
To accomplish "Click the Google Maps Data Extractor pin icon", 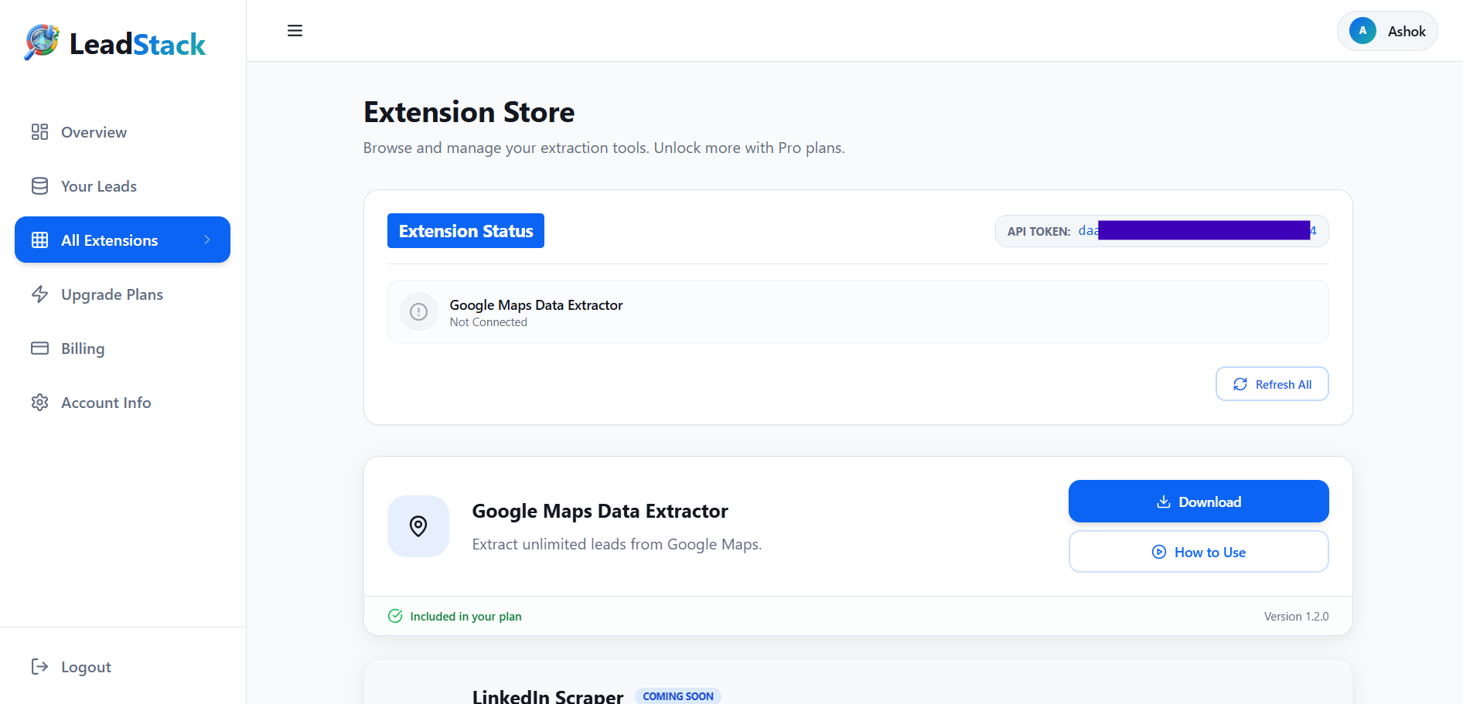I will click(x=418, y=526).
